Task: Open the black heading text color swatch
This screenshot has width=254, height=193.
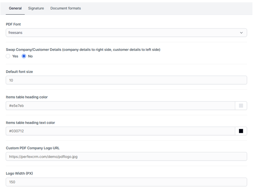Action: click(241, 131)
